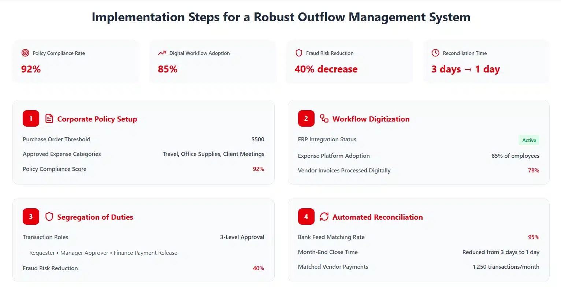Click the Purchase Order Threshold $500 field
This screenshot has height=287, width=561.
pyautogui.click(x=258, y=139)
